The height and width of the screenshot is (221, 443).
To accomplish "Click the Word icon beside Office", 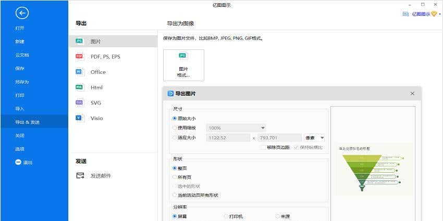I will coord(80,72).
